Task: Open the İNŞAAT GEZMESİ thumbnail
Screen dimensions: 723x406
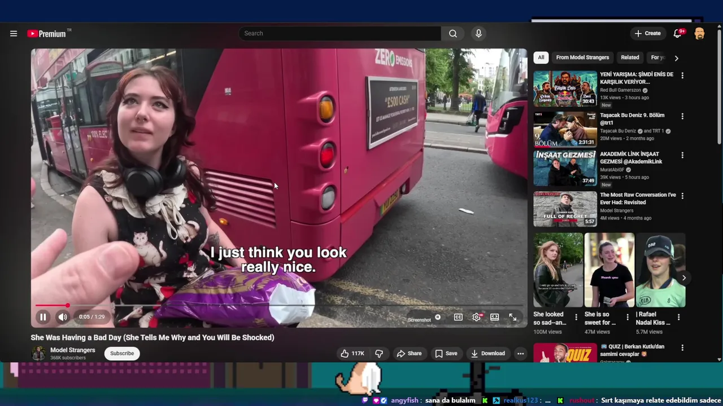Action: pyautogui.click(x=565, y=168)
